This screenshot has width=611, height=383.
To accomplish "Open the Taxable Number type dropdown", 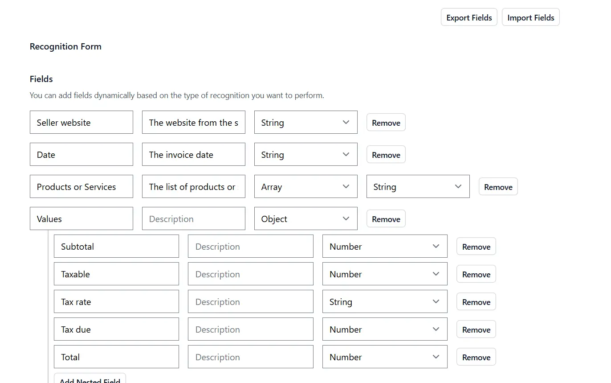I will 384,274.
